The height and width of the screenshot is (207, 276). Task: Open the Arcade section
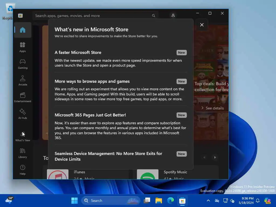coord(23,81)
